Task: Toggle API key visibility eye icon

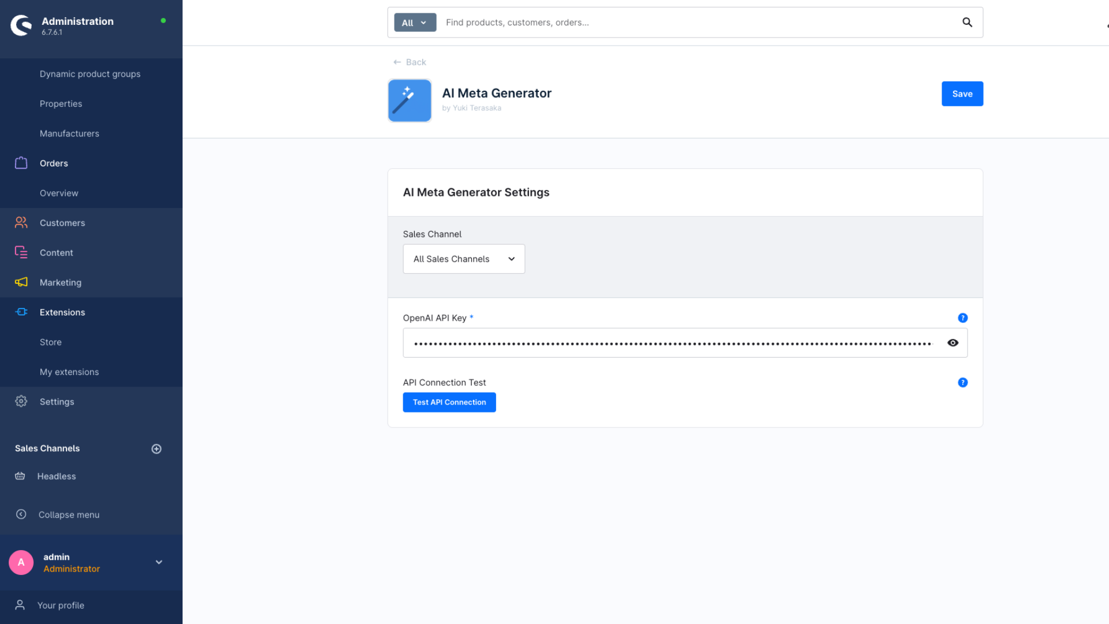Action: coord(952,343)
